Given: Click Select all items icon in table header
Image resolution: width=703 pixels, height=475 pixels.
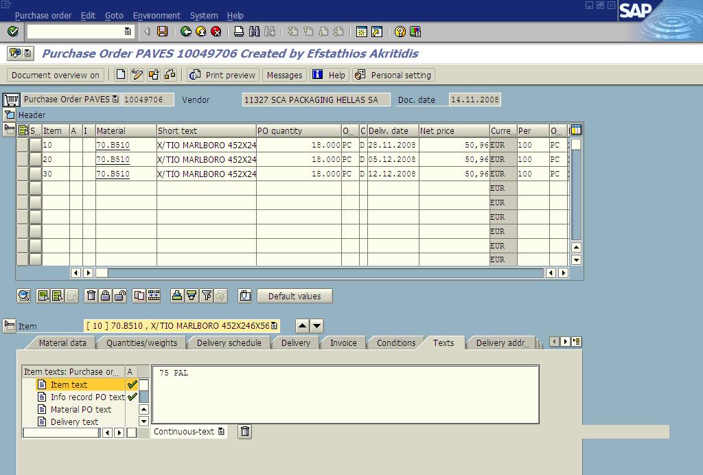Looking at the screenshot, I should point(23,130).
